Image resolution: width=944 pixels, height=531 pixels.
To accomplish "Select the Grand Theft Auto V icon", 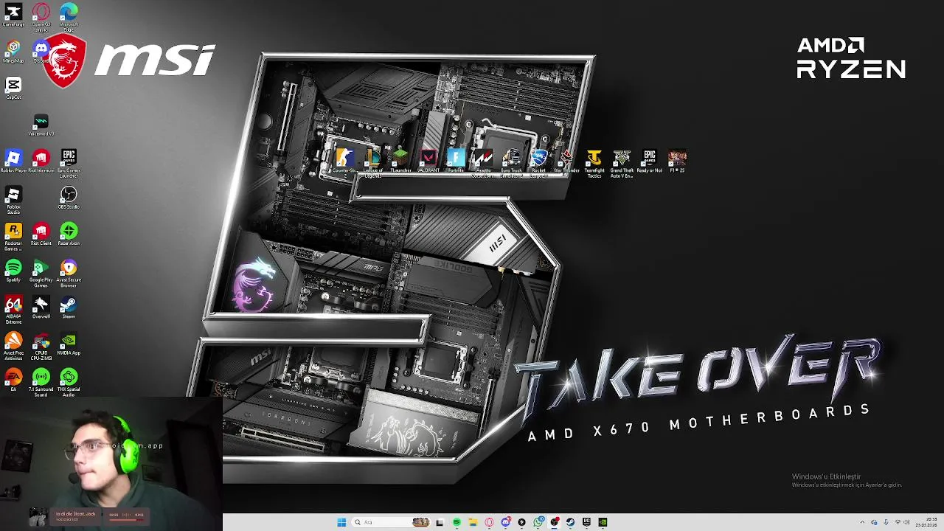I will point(622,163).
